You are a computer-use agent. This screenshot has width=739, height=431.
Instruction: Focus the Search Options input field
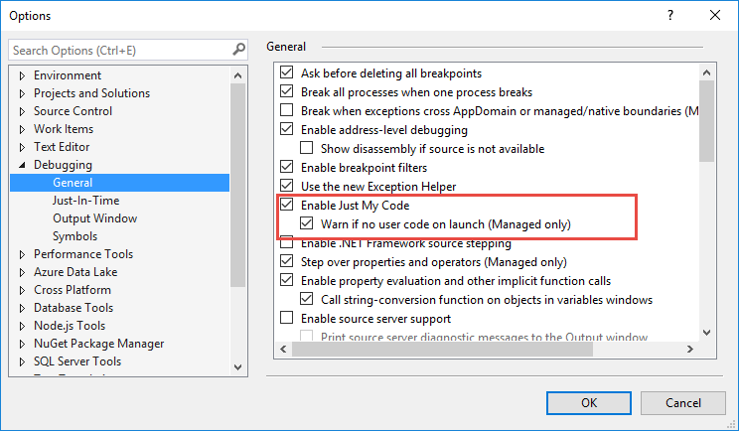pyautogui.click(x=119, y=50)
